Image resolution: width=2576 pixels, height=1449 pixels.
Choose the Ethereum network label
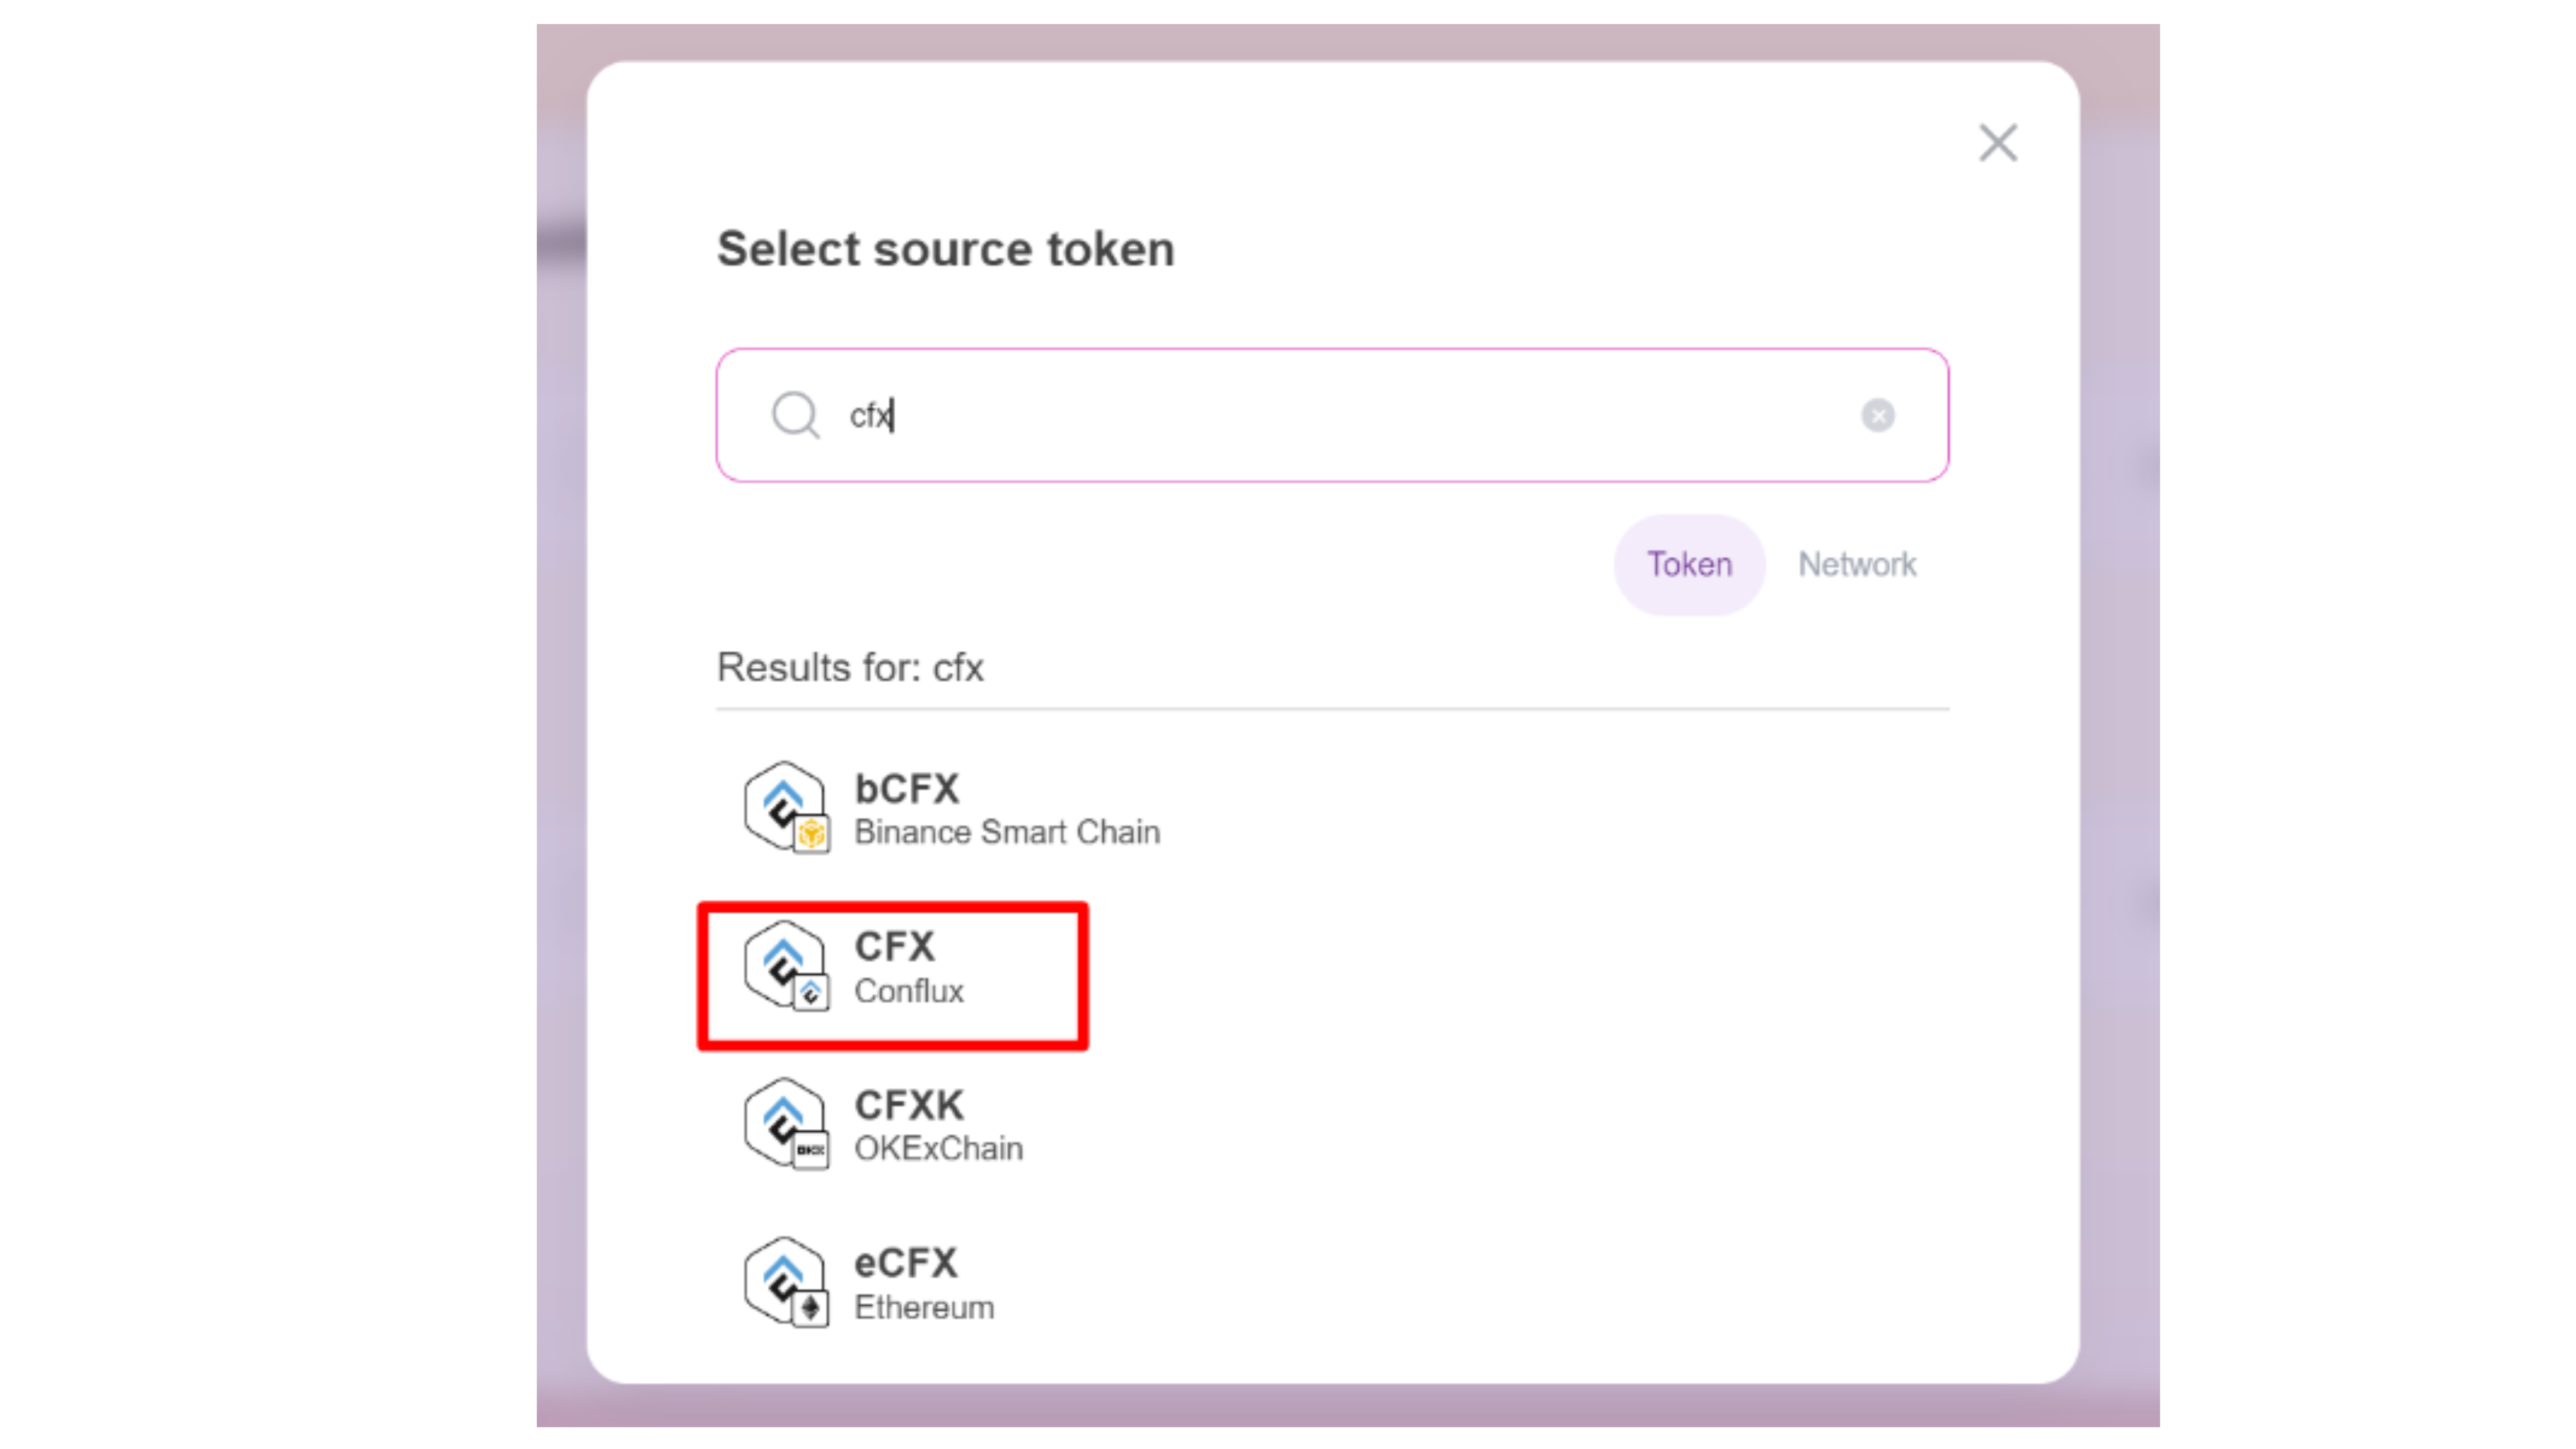[x=923, y=1307]
